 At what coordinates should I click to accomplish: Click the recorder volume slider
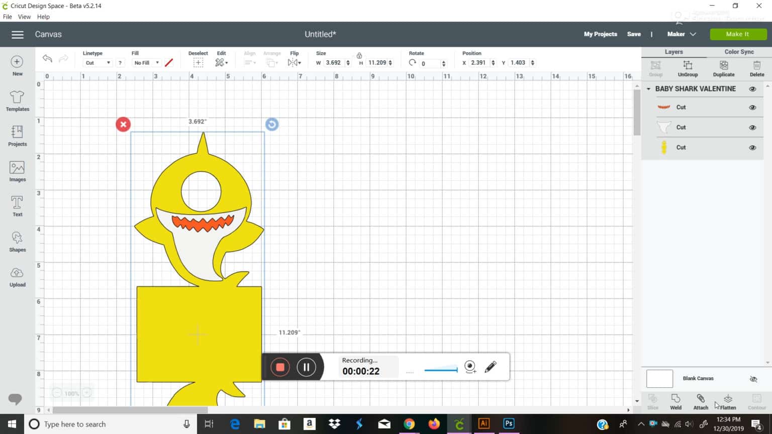click(441, 370)
